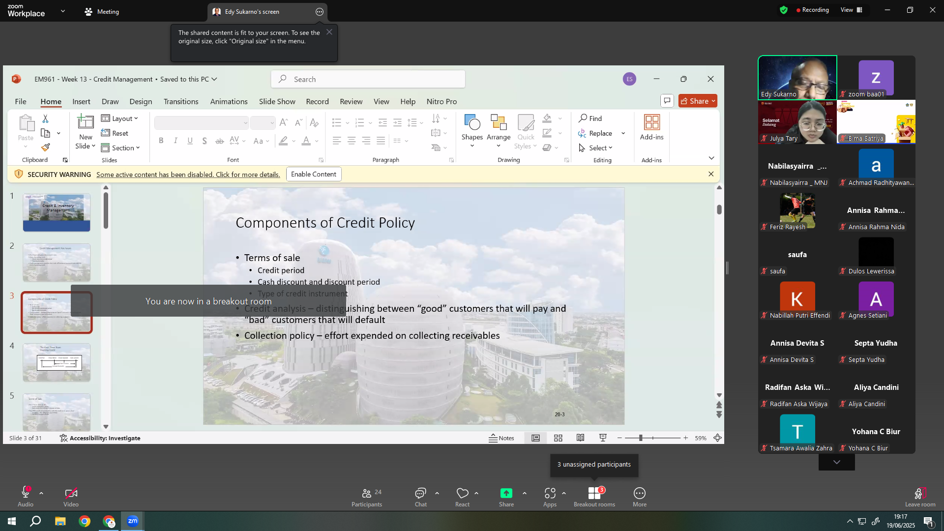Open the Insert ribbon tab

81,101
